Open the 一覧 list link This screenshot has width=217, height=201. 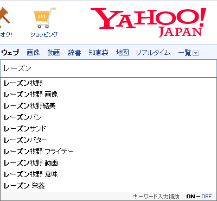pos(184,53)
